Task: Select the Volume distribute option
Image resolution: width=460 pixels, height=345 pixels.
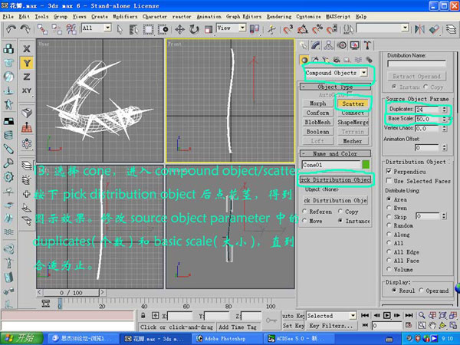Action: click(x=389, y=269)
